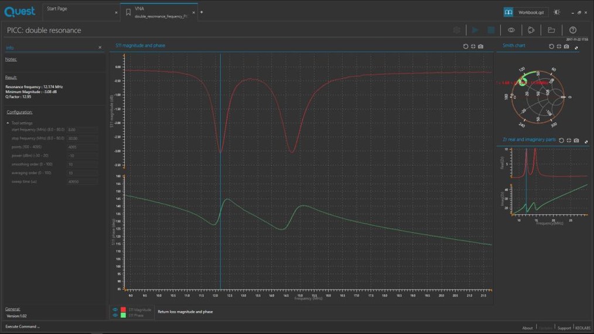The height and width of the screenshot is (334, 594).
Task: Close the Info panel
Action: click(x=100, y=47)
